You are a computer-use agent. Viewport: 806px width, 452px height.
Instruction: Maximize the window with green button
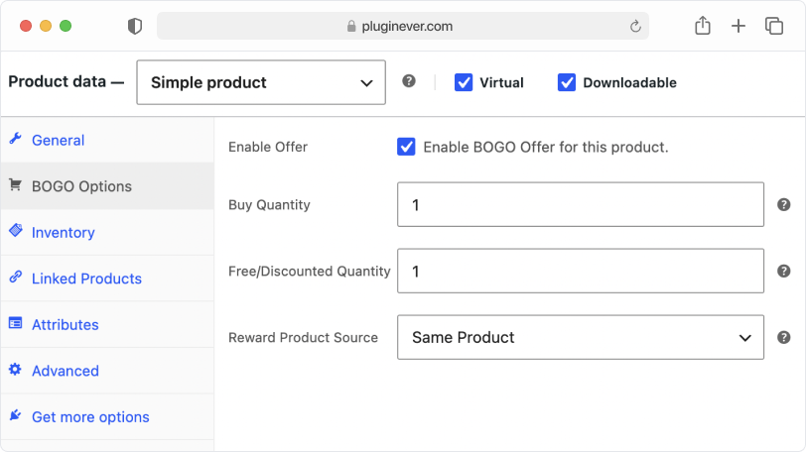click(x=66, y=26)
